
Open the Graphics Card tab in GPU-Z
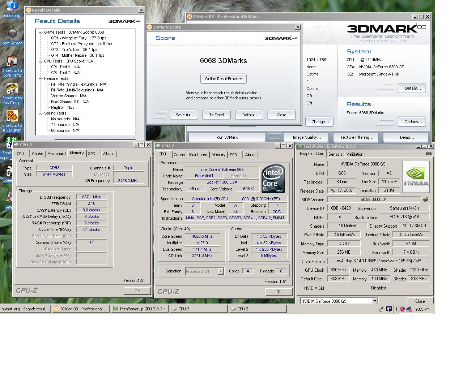312,154
